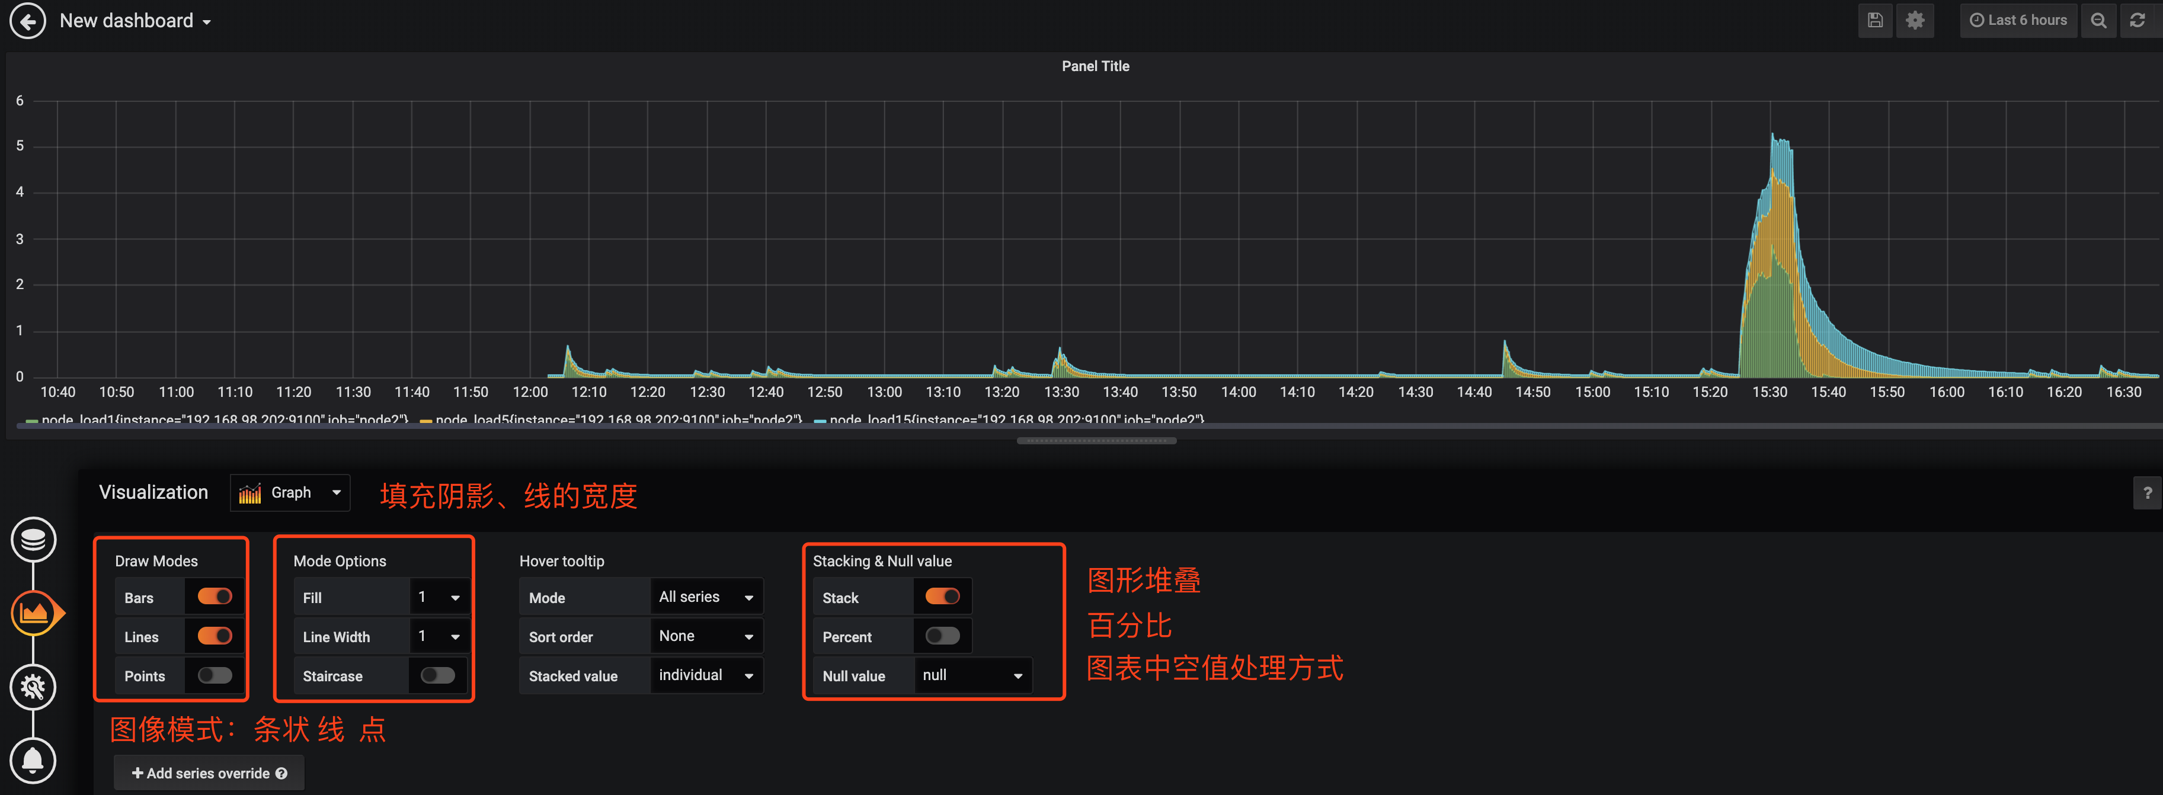Image resolution: width=2163 pixels, height=795 pixels.
Task: Open dashboard settings with the gear icon
Action: pyautogui.click(x=1915, y=20)
